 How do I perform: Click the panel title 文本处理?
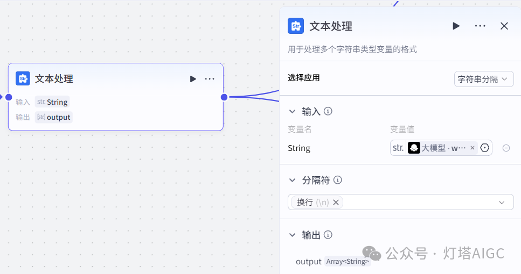[331, 26]
